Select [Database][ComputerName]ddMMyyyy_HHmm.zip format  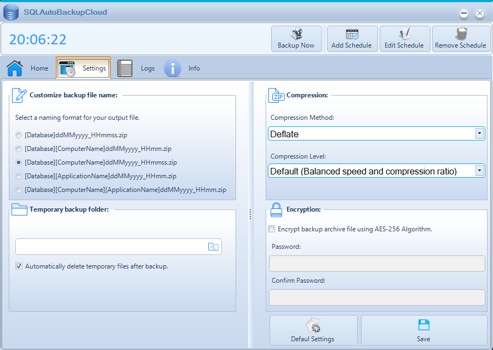(x=19, y=149)
